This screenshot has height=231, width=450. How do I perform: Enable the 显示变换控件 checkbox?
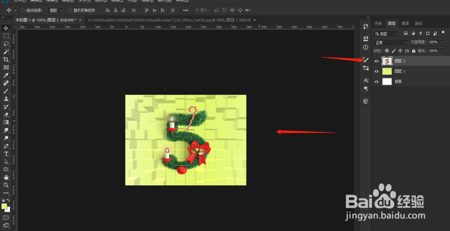tap(70, 10)
